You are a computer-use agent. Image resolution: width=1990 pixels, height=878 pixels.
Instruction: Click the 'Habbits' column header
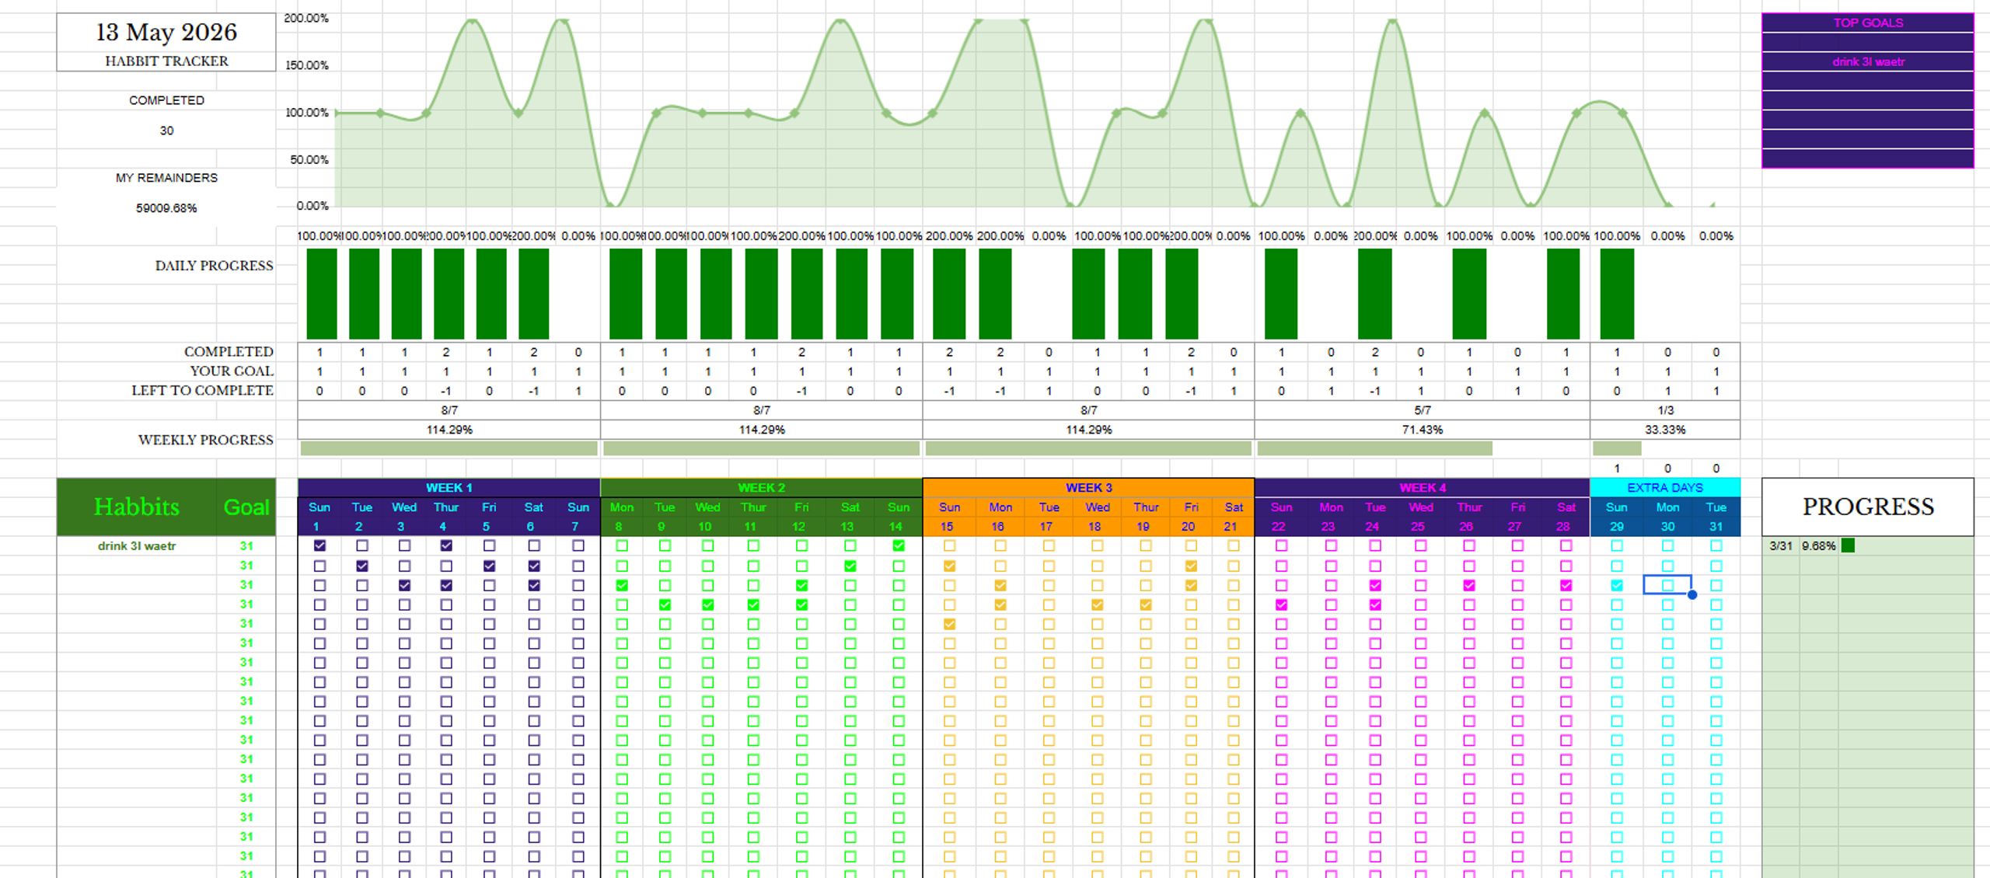[x=137, y=507]
